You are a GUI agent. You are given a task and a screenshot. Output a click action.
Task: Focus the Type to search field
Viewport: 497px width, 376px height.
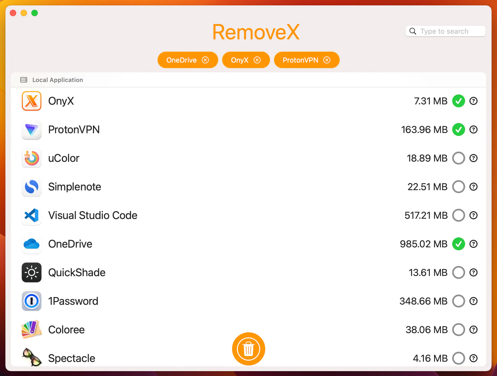coord(445,31)
